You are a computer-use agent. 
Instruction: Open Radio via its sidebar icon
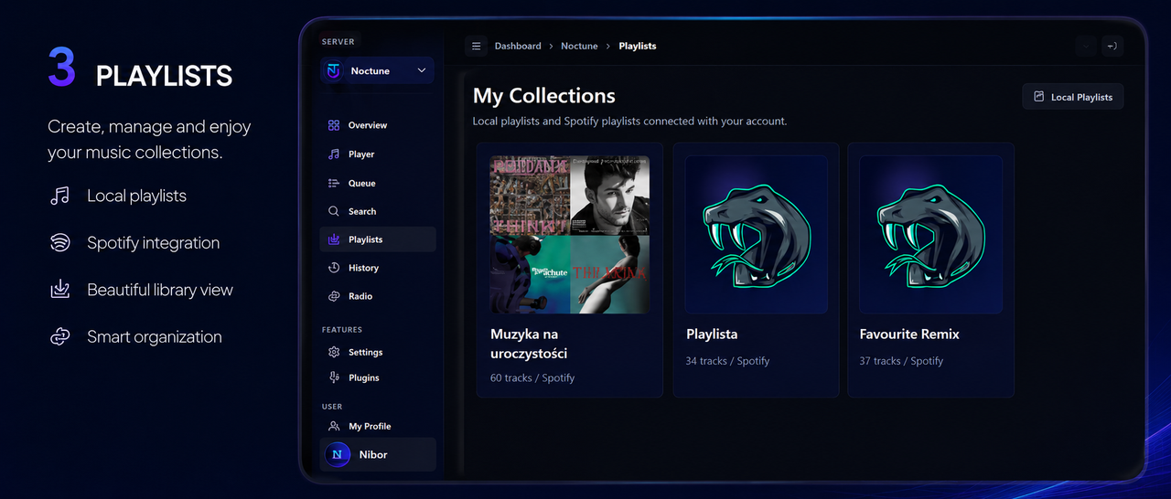tap(334, 296)
